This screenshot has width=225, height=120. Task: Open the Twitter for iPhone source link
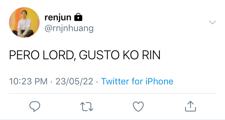coord(137,81)
